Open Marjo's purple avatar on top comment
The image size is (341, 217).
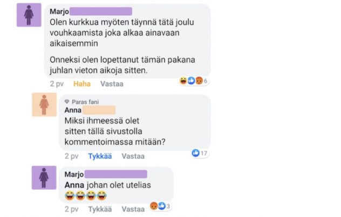pyautogui.click(x=29, y=15)
